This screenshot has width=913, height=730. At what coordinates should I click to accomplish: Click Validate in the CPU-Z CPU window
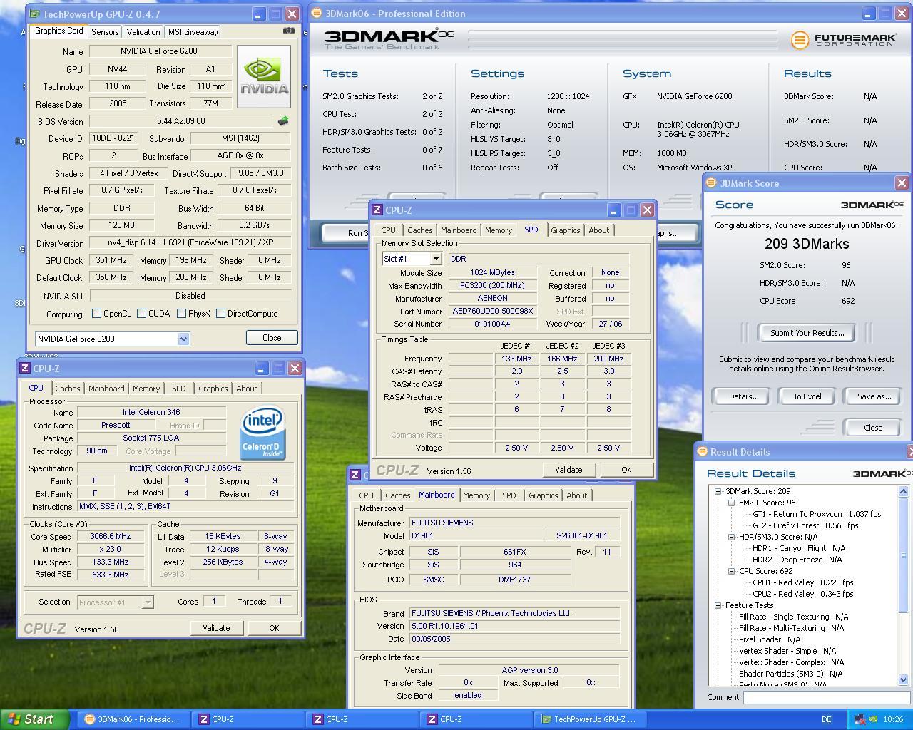[x=216, y=628]
